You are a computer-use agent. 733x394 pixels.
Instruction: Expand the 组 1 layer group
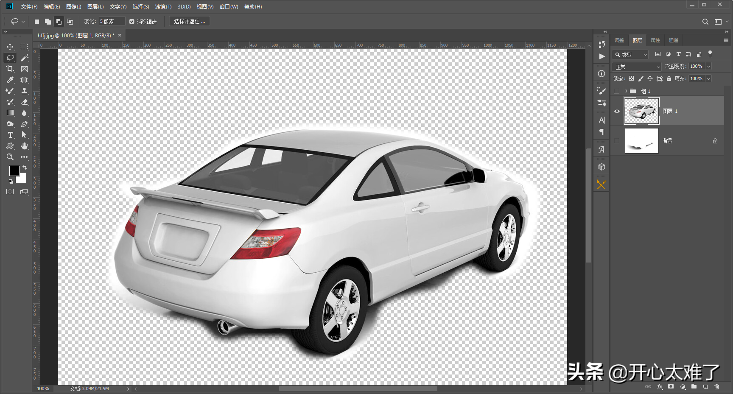626,91
